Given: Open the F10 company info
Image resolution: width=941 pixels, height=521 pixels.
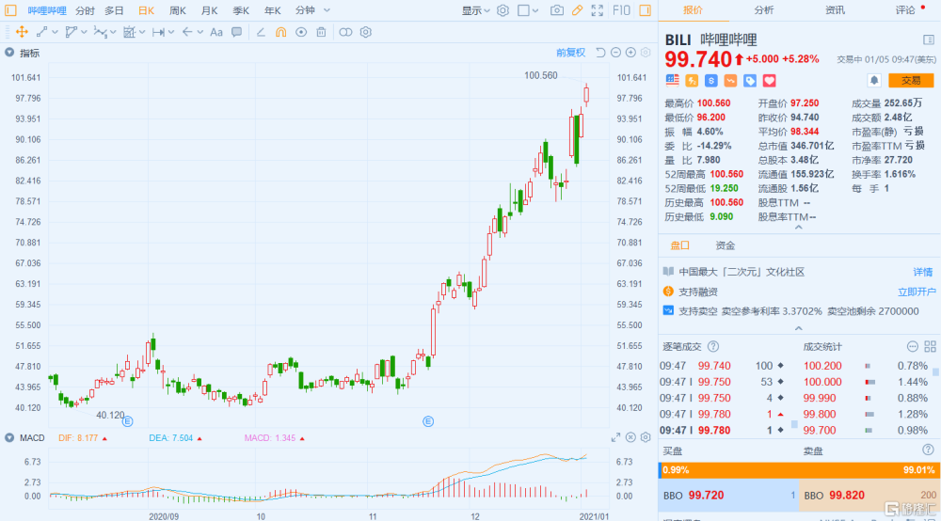Looking at the screenshot, I should tap(621, 10).
